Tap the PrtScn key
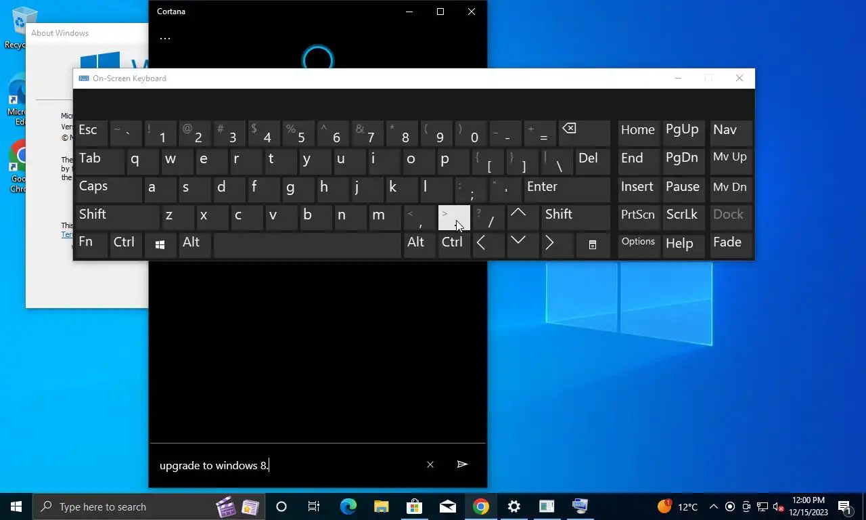 [639, 217]
